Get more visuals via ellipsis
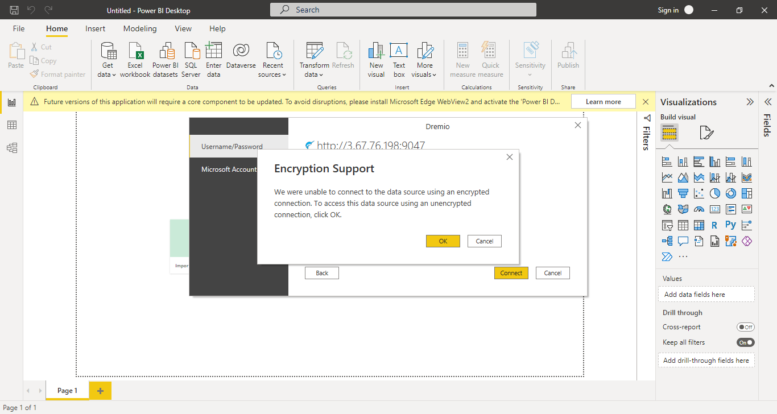 point(683,257)
